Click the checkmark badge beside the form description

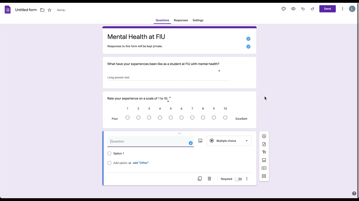click(248, 47)
